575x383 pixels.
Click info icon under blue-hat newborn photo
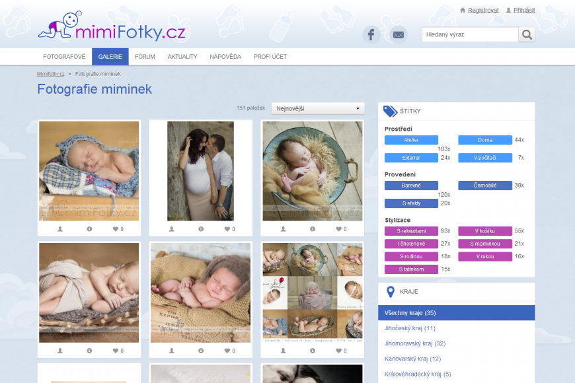[x=89, y=229]
